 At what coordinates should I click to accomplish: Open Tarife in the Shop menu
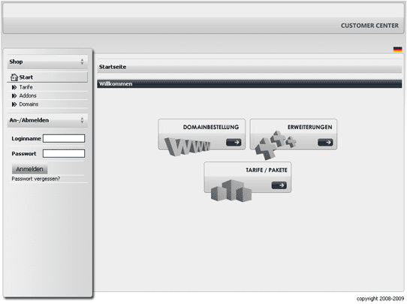(26, 87)
